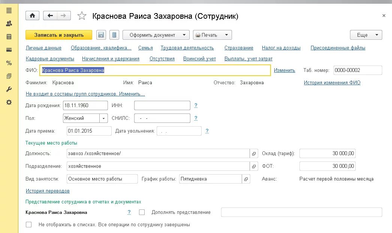The image size is (392, 233).
Task: Open Подразделение field selection icon
Action: [x=254, y=166]
